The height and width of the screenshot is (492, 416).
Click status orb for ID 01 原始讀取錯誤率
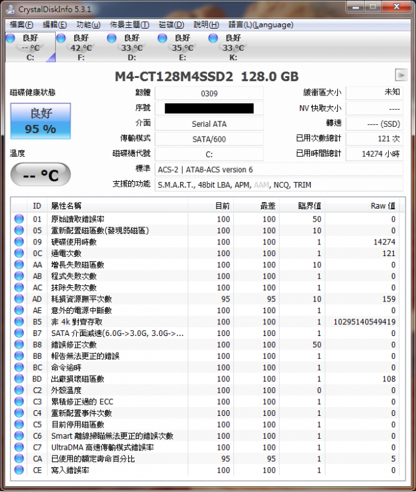tap(19, 218)
